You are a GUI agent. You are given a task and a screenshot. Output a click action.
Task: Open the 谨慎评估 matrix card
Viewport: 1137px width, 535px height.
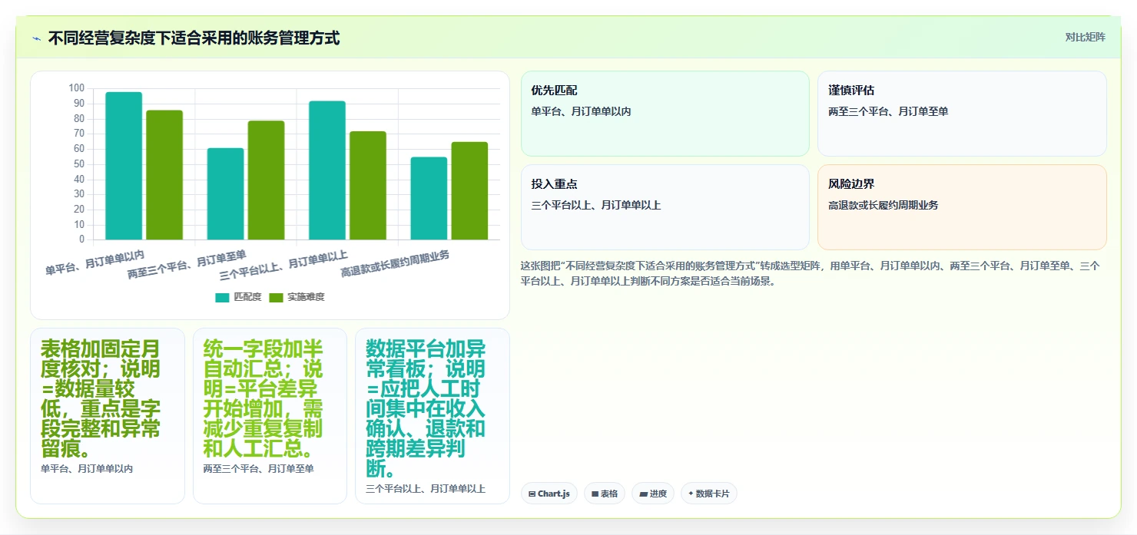tap(962, 114)
